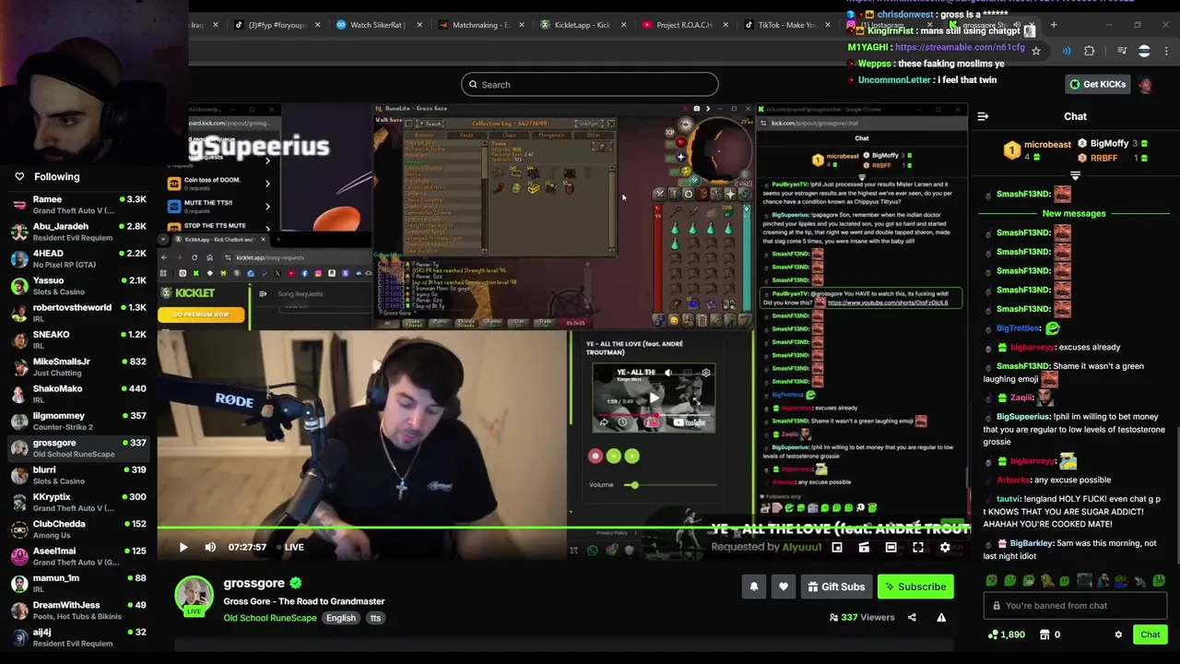
Task: Open KKryptix's channel in the sidebar
Action: 78,502
